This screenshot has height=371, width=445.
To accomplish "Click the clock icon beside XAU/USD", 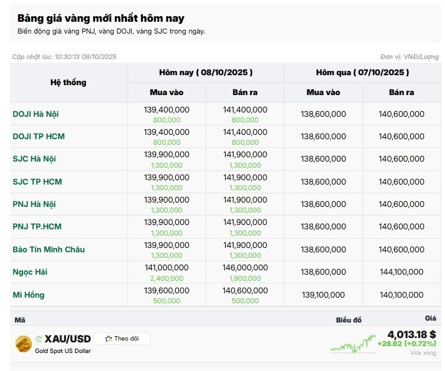I will [39, 339].
